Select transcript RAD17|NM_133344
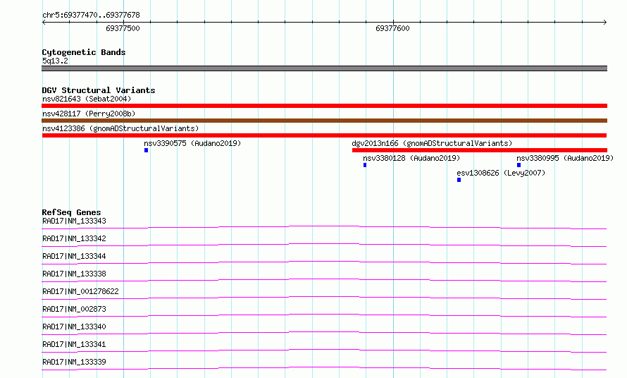The width and height of the screenshot is (627, 378). click(x=75, y=256)
